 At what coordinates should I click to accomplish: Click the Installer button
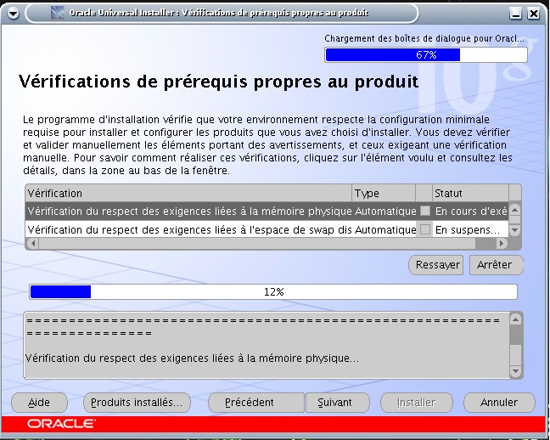(x=417, y=403)
